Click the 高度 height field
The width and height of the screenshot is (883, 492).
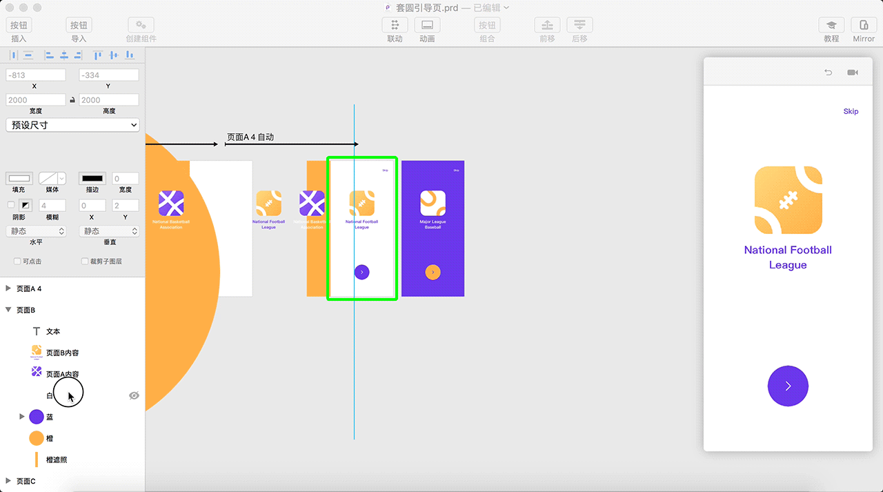(x=108, y=100)
